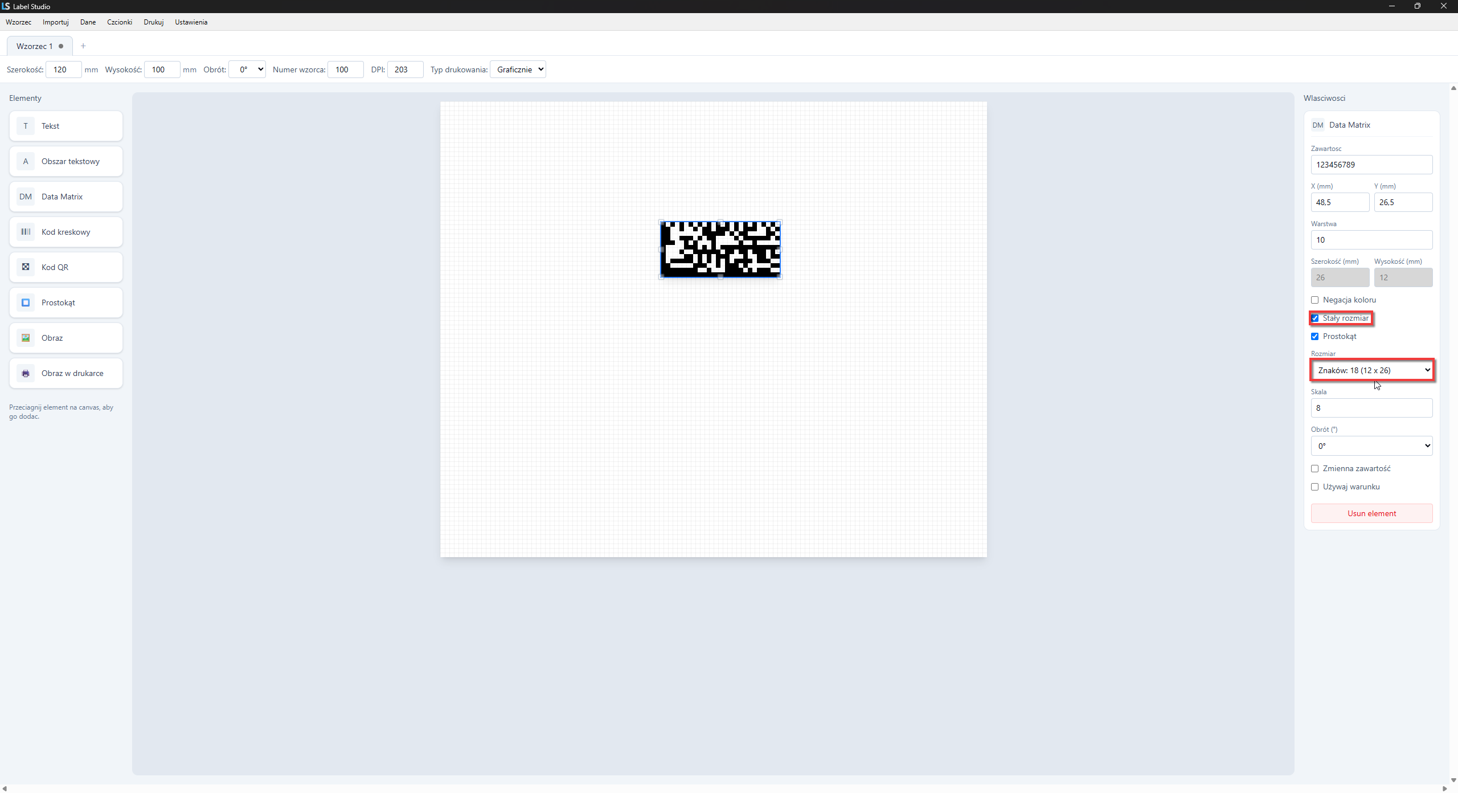Choose the Data Matrix element icon
This screenshot has width=1458, height=793.
coord(26,197)
